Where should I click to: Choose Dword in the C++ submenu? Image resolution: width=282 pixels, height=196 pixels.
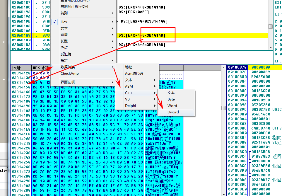coord(176,112)
